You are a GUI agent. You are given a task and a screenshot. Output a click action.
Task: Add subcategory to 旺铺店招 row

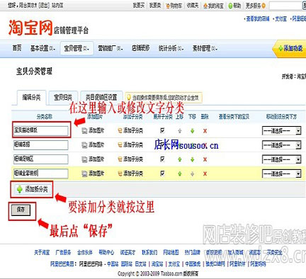click(130, 145)
